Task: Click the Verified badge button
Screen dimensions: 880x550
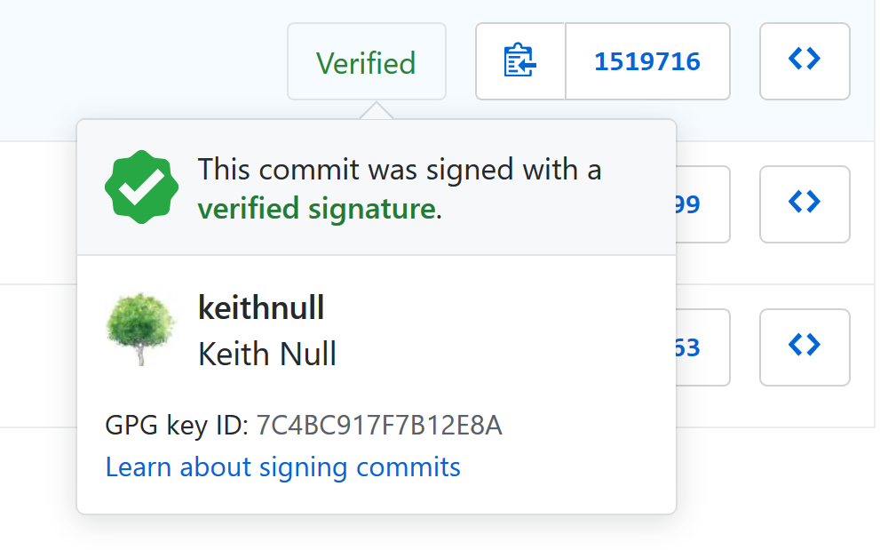Action: pyautogui.click(x=367, y=62)
